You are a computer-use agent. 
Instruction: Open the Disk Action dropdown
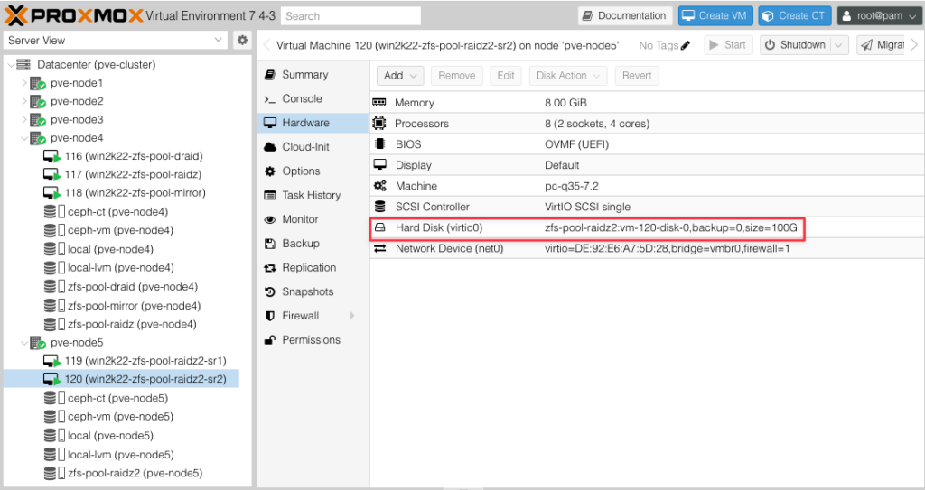(568, 76)
